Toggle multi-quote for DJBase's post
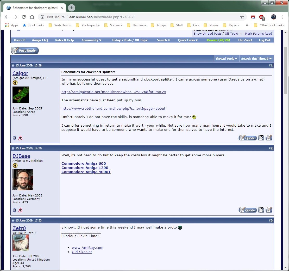This screenshot has width=289, height=271. coord(261,210)
